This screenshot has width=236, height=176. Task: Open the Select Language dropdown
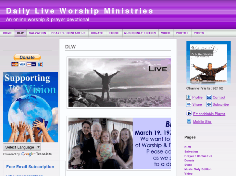click(22, 147)
